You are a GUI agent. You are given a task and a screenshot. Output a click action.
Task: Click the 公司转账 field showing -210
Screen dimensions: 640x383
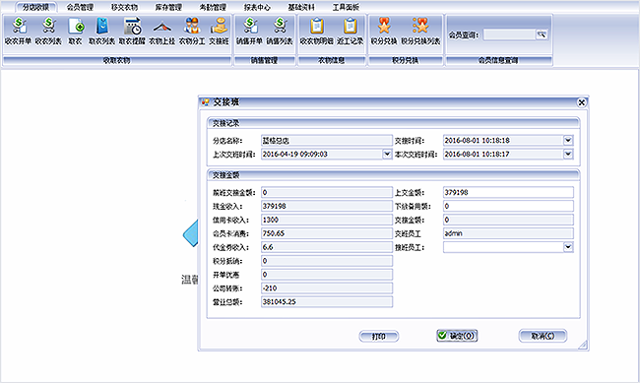(x=327, y=288)
